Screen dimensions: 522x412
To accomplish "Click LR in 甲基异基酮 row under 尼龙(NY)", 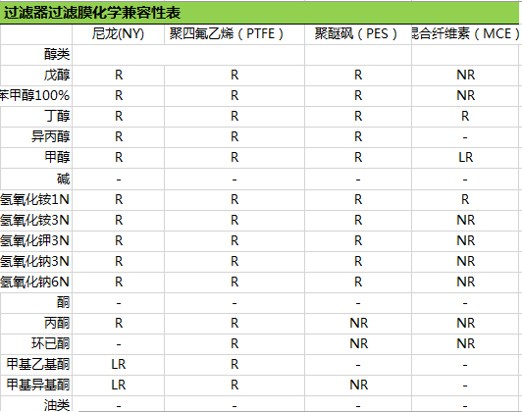I will (x=119, y=386).
